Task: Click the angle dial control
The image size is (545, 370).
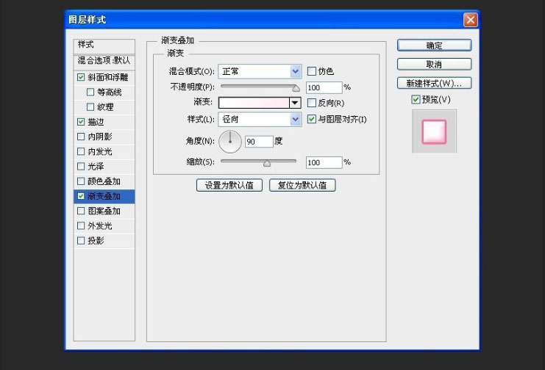Action: 230,142
